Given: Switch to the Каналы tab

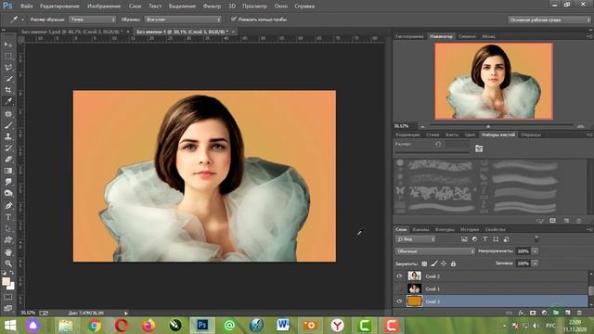Looking at the screenshot, I should [420, 229].
